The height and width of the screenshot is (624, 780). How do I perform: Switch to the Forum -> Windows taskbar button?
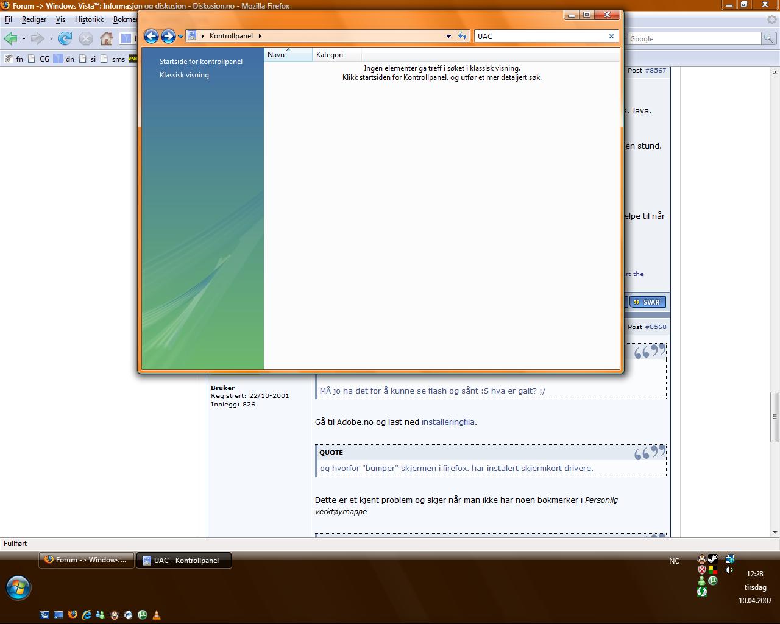(85, 560)
